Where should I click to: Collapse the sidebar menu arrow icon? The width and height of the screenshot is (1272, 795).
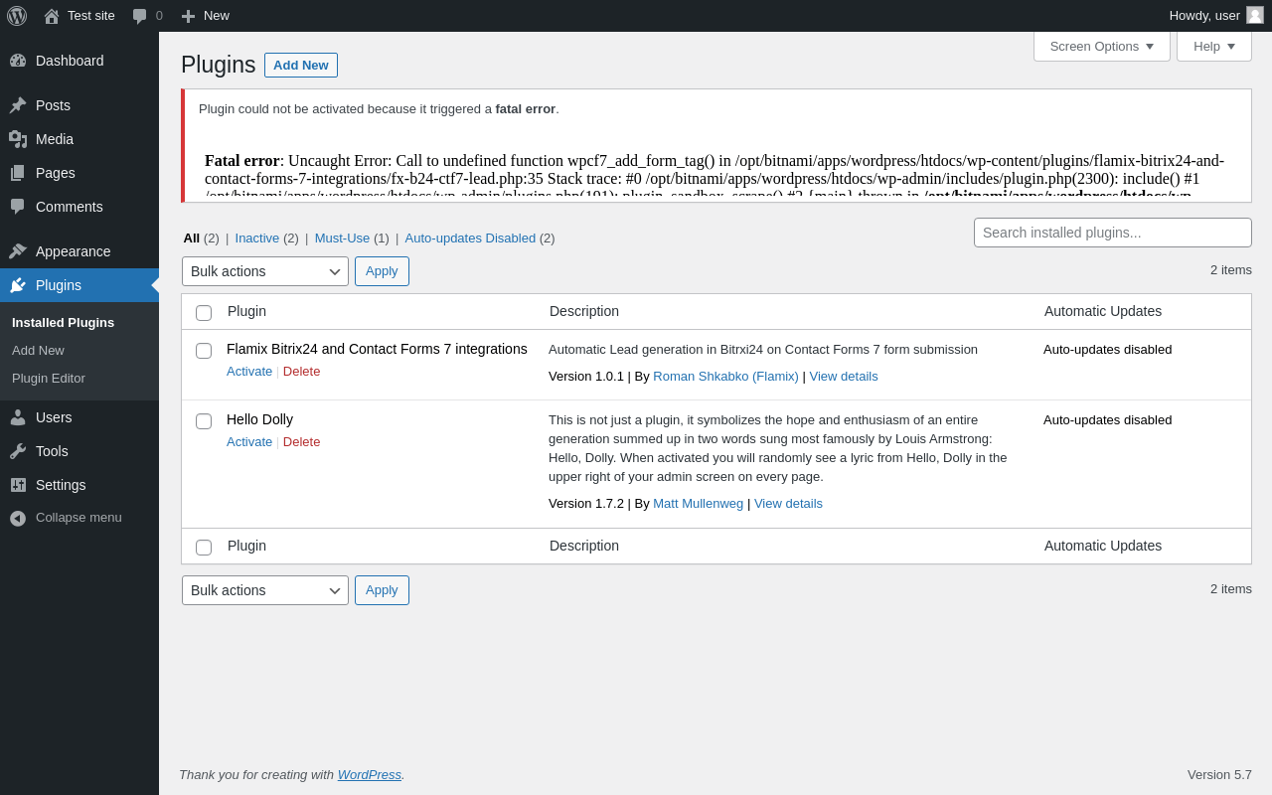click(x=18, y=518)
